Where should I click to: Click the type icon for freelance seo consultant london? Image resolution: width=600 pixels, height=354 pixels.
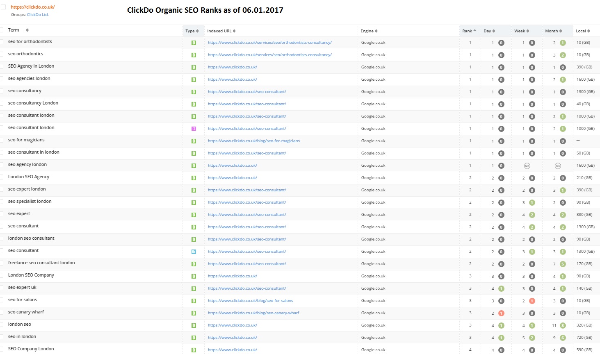pos(194,264)
